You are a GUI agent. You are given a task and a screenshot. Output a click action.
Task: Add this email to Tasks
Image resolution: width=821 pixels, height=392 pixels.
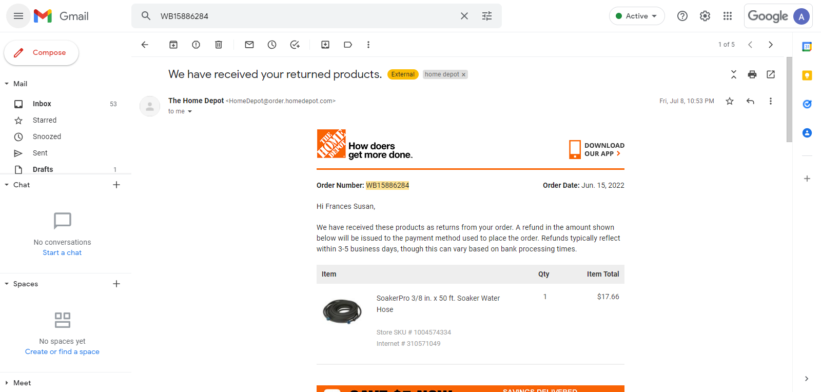295,45
